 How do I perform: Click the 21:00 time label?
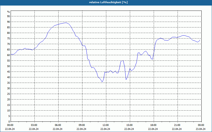tap(178, 125)
